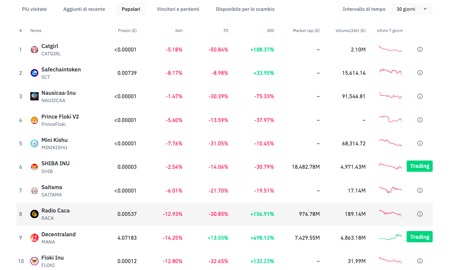Sort by Market cap column header
Viewport: 450px width, 270px height.
[306, 31]
